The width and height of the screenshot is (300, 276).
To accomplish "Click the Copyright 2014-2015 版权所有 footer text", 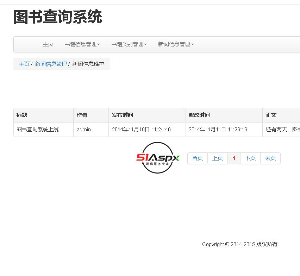I will [x=240, y=244].
